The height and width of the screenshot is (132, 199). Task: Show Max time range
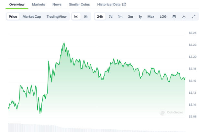pyautogui.click(x=151, y=17)
